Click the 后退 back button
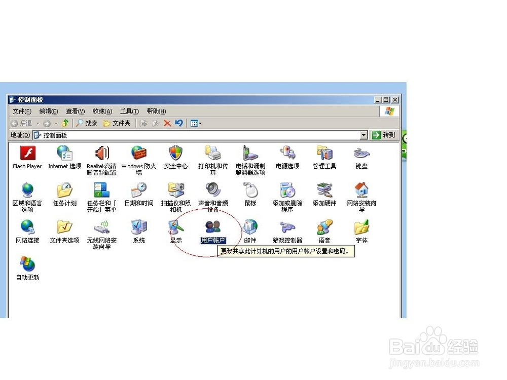The height and width of the screenshot is (380, 507). coord(21,123)
